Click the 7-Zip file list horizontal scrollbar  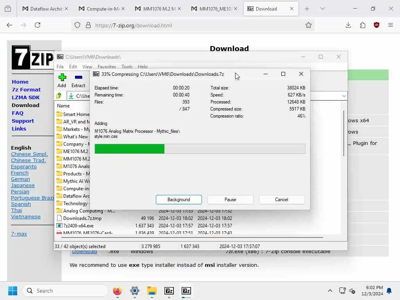click(192, 237)
